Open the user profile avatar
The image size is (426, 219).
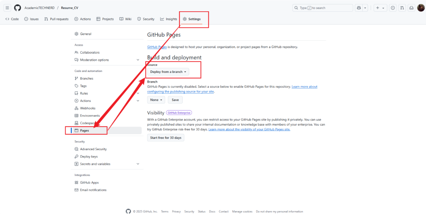(x=421, y=8)
